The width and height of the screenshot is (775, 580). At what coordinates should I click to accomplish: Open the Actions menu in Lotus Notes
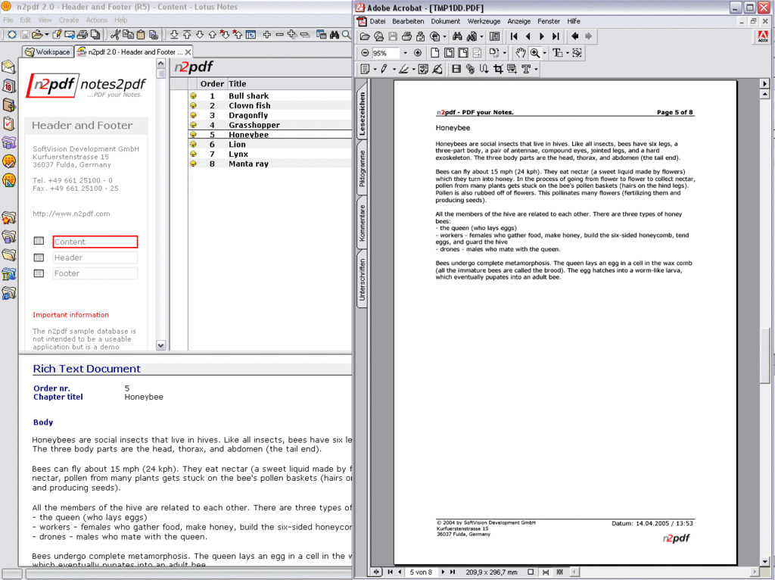(x=96, y=20)
